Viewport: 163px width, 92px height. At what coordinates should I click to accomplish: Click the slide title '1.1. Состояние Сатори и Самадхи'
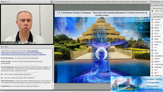[74, 13]
